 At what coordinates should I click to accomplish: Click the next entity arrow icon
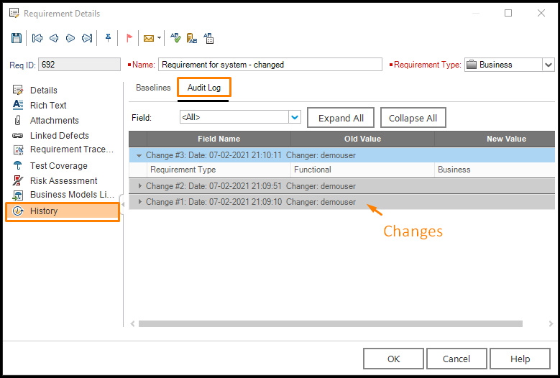pyautogui.click(x=70, y=38)
